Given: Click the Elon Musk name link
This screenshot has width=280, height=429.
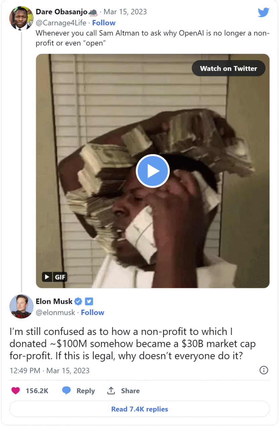Looking at the screenshot, I should point(54,301).
